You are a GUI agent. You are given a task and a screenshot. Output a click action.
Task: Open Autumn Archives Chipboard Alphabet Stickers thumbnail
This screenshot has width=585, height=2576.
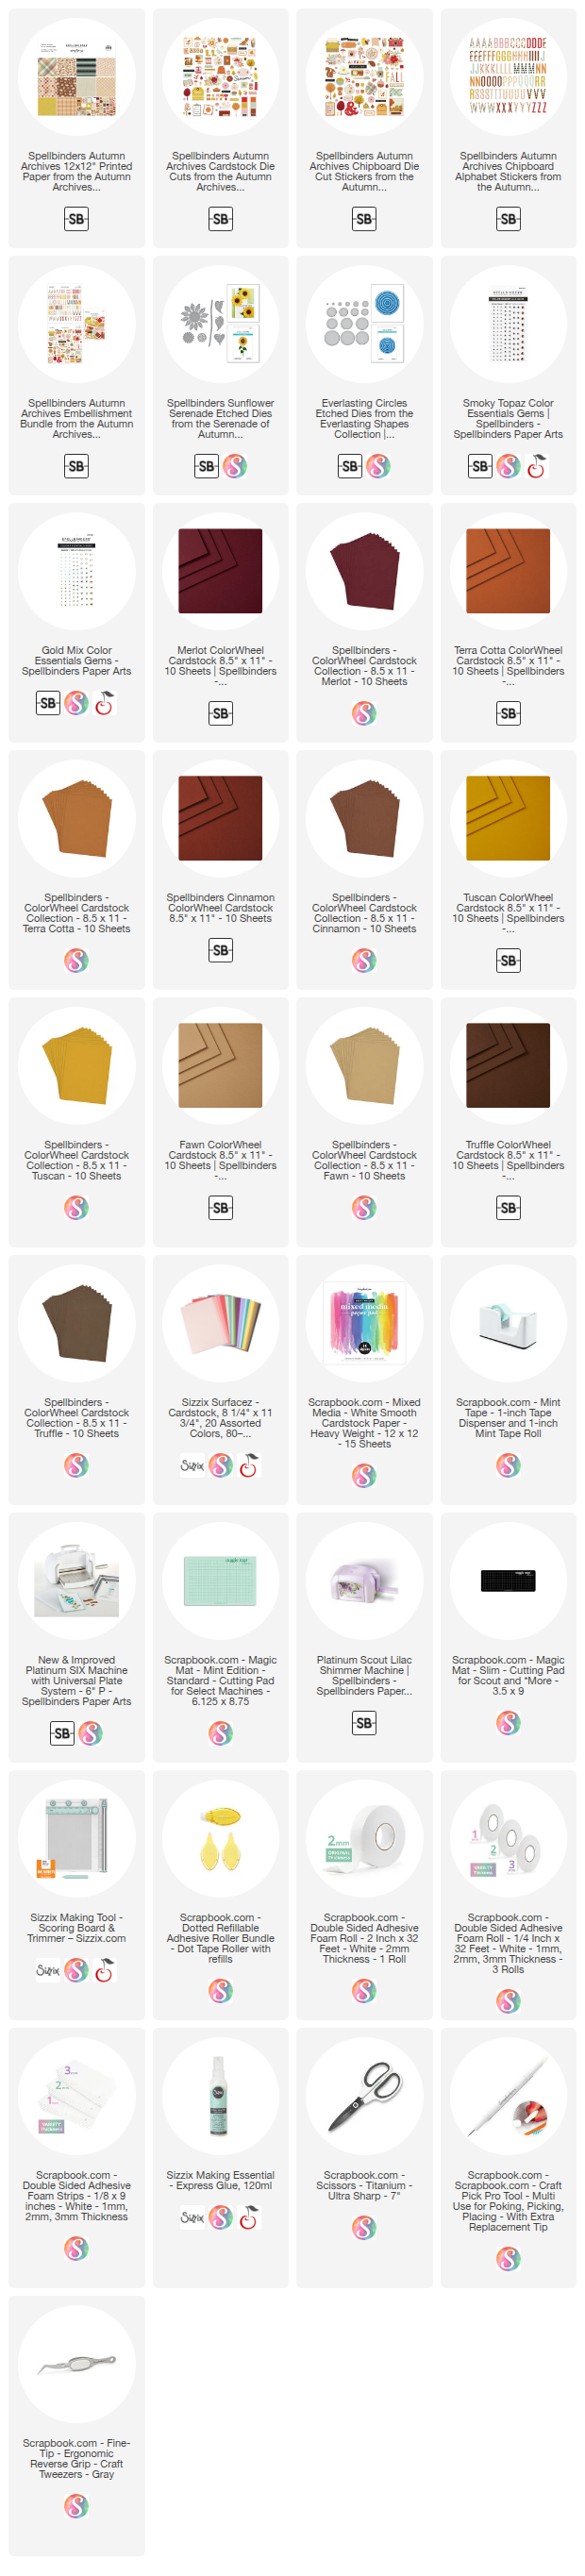508,77
